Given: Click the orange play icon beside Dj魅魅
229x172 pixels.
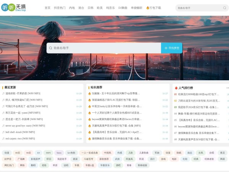Looking at the screenshot, I should (x=89, y=93).
